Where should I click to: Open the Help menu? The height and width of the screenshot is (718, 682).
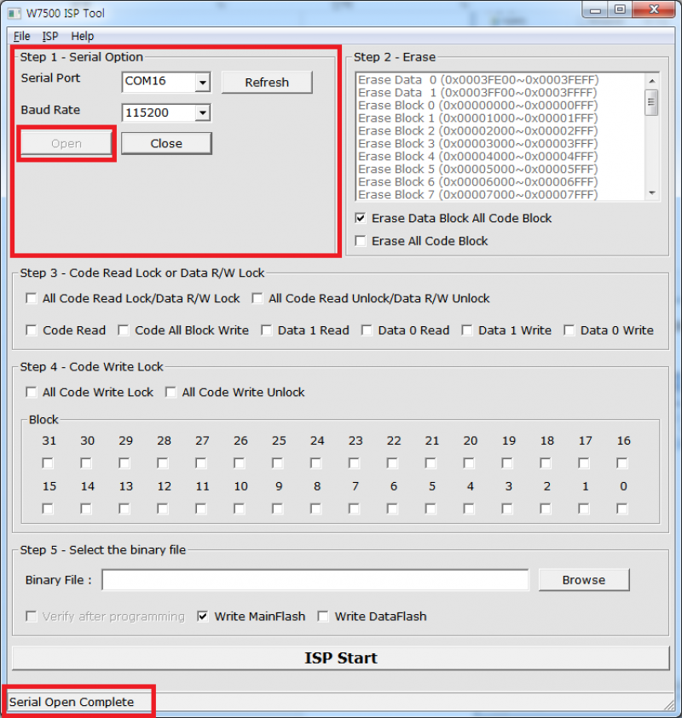83,37
